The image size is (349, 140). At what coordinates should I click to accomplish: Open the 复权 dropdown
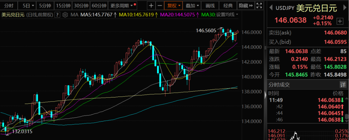coord(173,5)
